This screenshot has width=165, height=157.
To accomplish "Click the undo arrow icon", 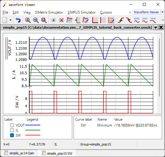I will [18, 20].
